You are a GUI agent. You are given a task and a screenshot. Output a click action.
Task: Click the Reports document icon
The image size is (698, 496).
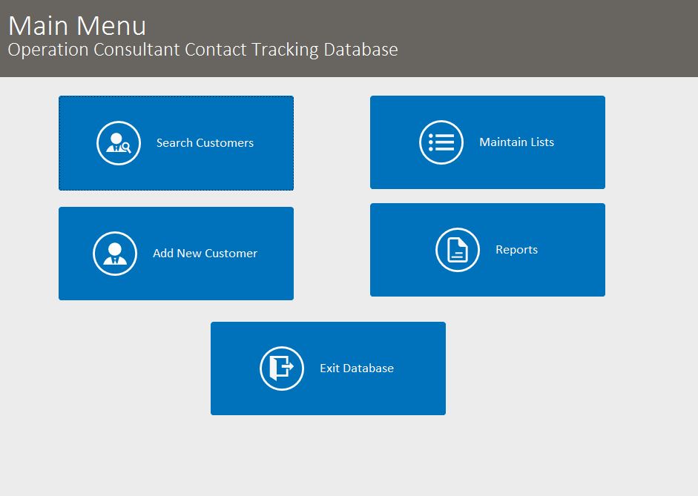(458, 250)
